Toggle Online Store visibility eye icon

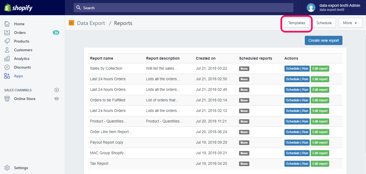tap(57, 99)
